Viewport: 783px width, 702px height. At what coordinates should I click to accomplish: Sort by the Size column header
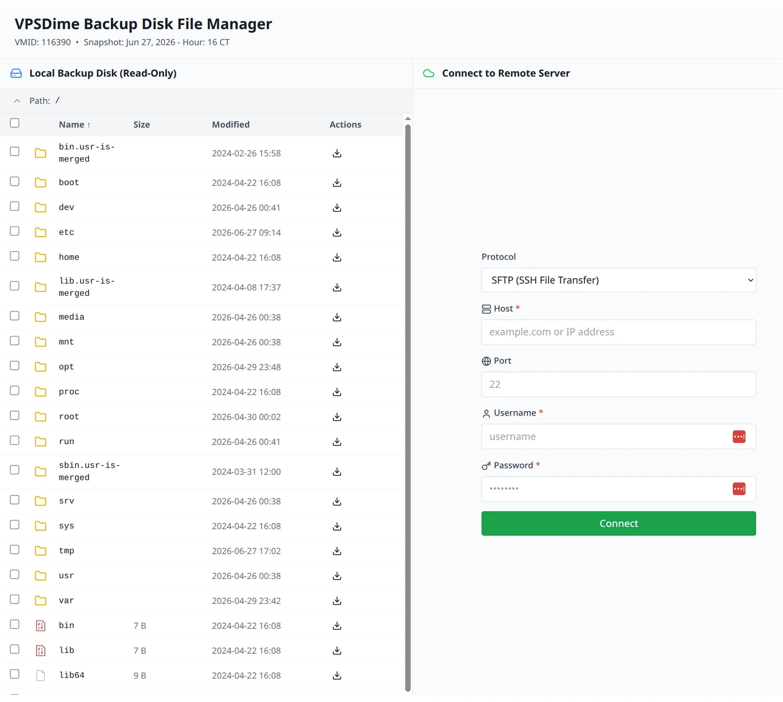pyautogui.click(x=141, y=125)
